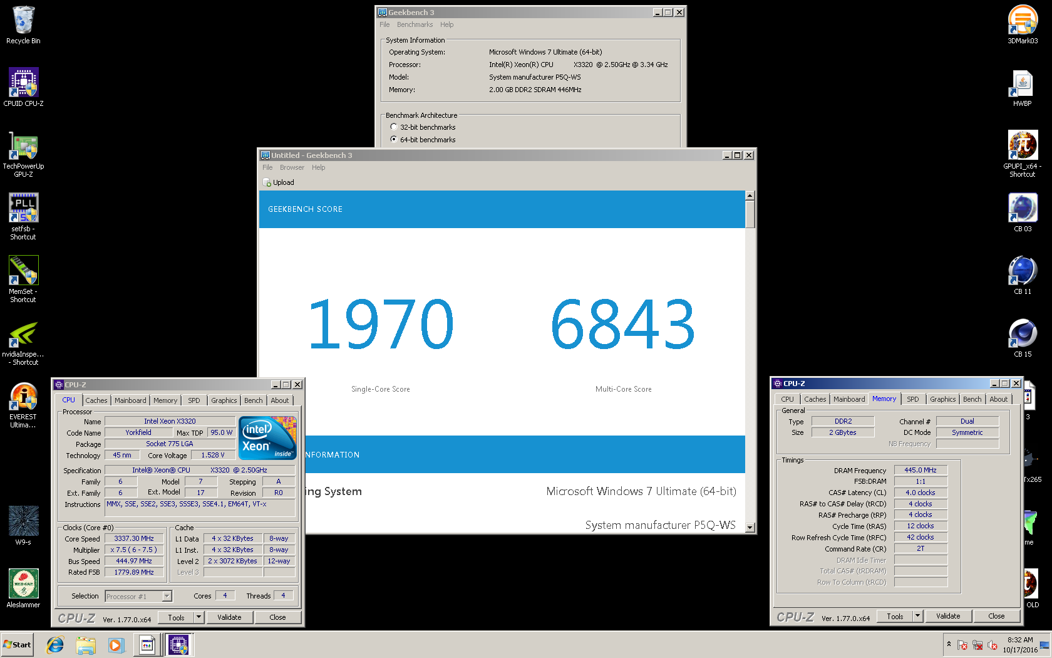The image size is (1052, 658).
Task: Expand Tools dropdown arrow in left CPU-Z
Action: pyautogui.click(x=199, y=617)
